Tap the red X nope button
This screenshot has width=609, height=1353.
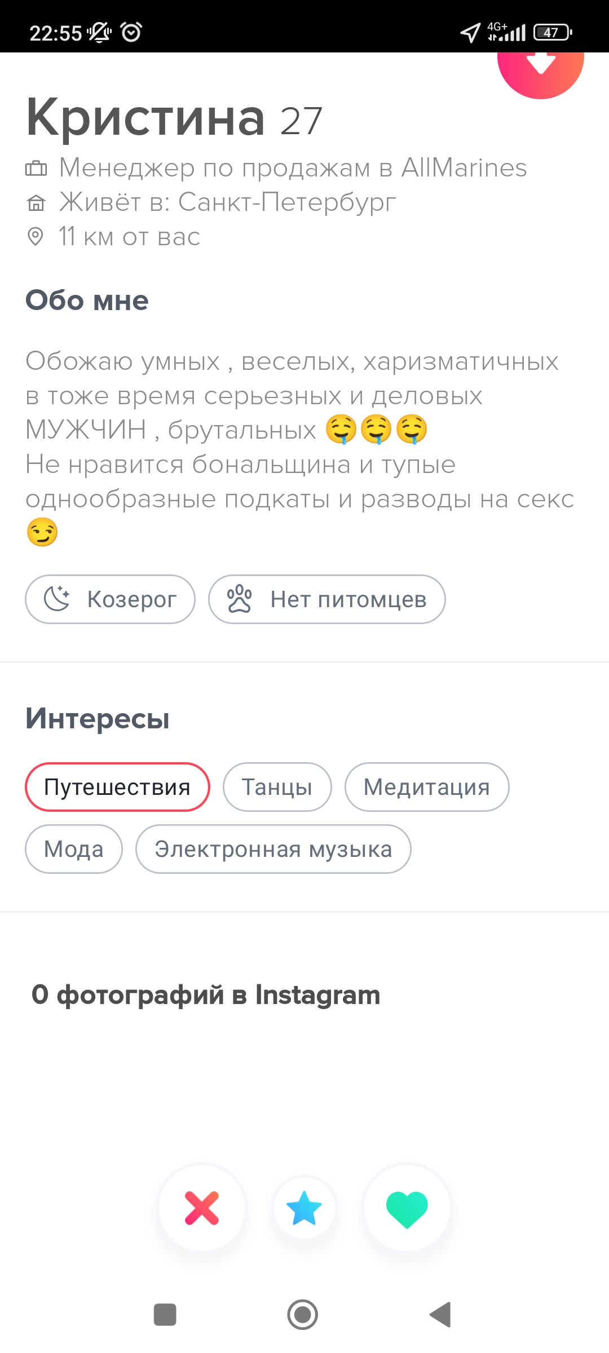coord(202,1208)
